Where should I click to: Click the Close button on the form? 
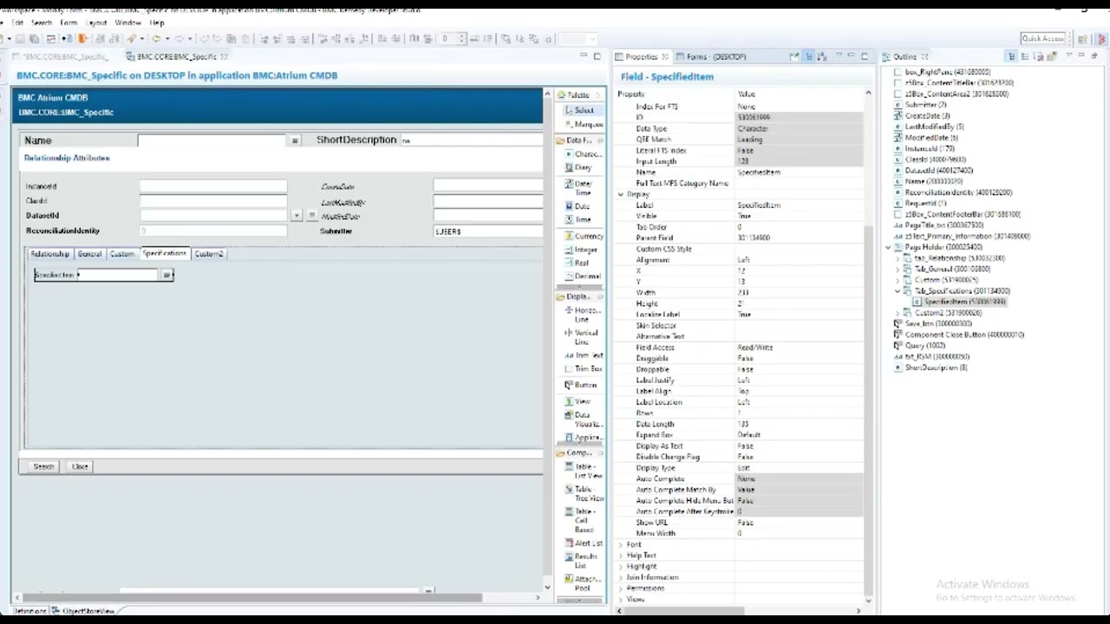coord(80,466)
